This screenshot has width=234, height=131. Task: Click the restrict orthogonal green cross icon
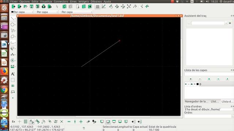[x=81, y=122]
